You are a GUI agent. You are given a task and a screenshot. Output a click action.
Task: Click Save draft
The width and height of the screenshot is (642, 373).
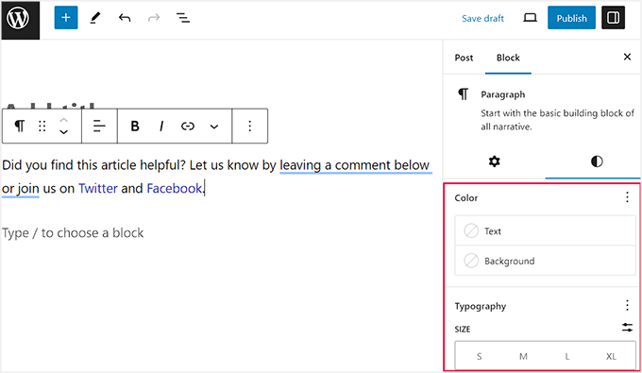(x=482, y=19)
